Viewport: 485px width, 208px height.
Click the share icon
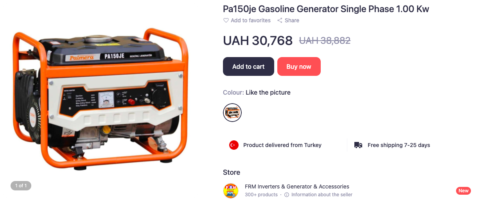[280, 20]
